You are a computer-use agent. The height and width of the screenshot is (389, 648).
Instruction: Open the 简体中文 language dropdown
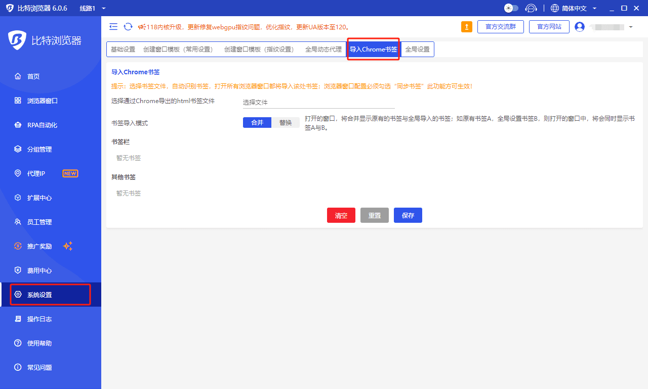(577, 8)
